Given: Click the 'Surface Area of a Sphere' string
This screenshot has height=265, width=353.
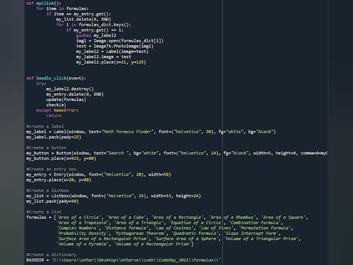Looking at the screenshot, I should pyautogui.click(x=186, y=239).
